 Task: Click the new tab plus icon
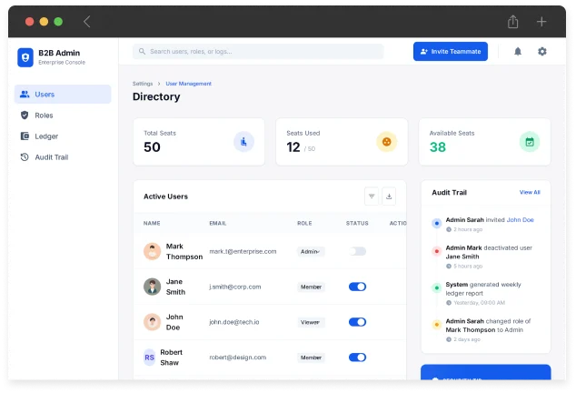pos(541,21)
